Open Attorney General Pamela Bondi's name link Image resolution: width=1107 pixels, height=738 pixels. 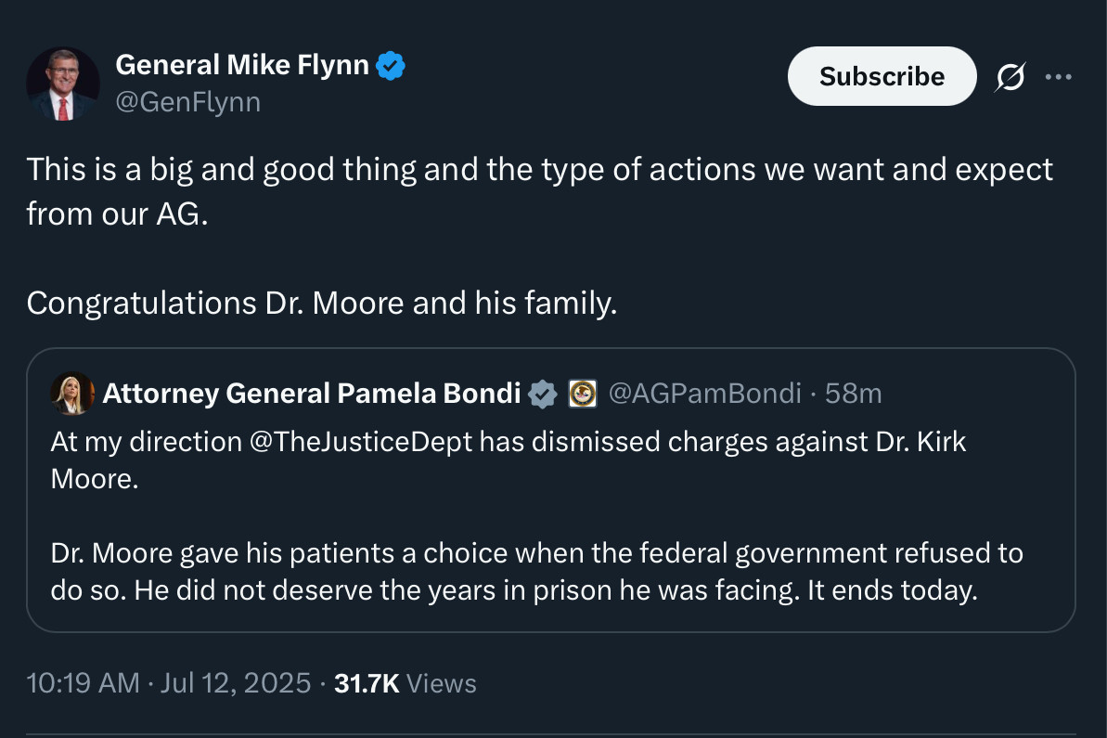(x=311, y=394)
